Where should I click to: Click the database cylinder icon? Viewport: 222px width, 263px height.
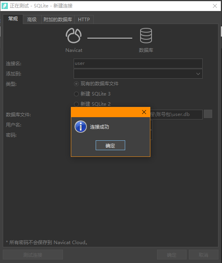[x=146, y=35]
